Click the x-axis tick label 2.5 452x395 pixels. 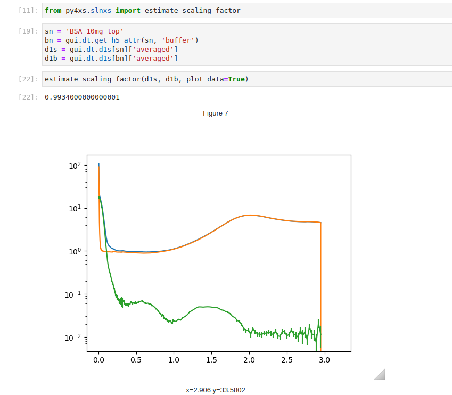(x=287, y=360)
